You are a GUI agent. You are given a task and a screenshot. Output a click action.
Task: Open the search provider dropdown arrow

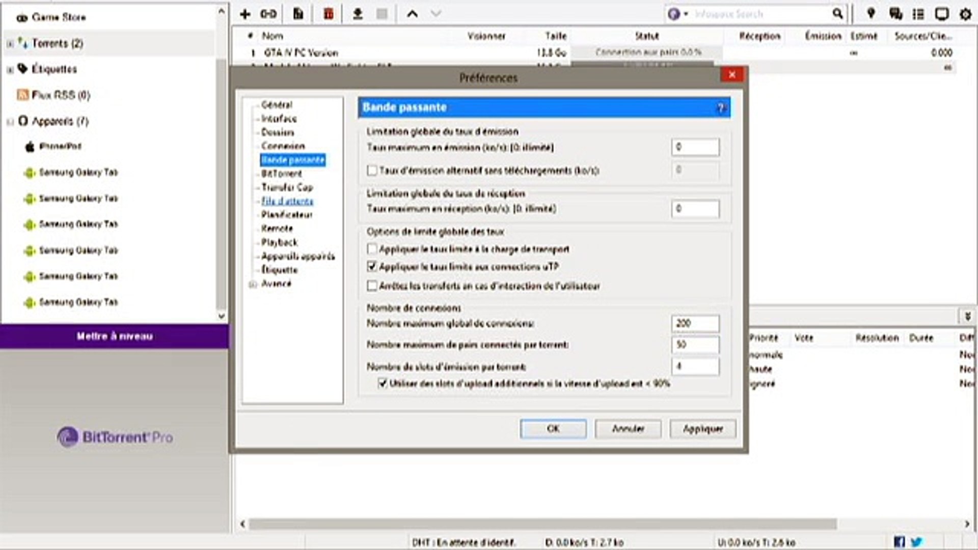pos(686,14)
